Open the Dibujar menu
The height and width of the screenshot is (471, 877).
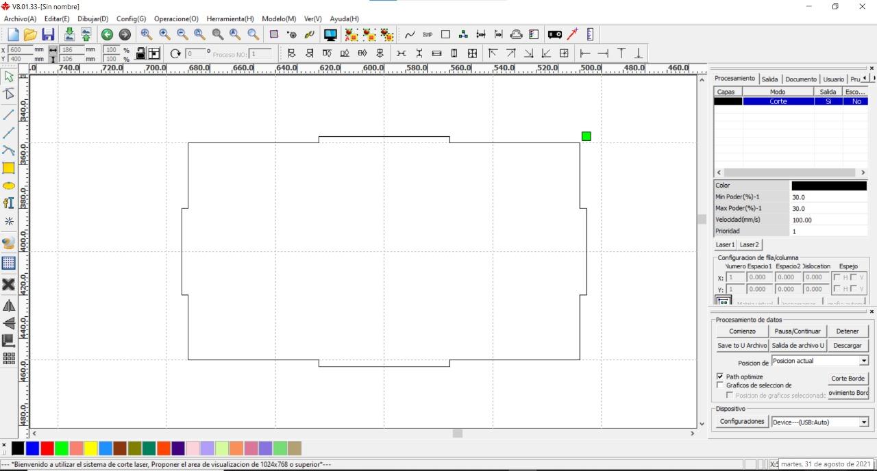click(92, 18)
